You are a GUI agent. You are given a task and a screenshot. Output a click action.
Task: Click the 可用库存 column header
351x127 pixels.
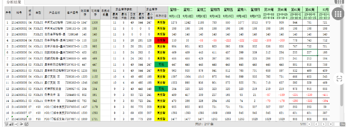point(95,13)
